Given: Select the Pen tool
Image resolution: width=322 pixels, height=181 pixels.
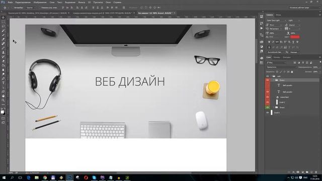Looking at the screenshot, I should (x=3, y=78).
